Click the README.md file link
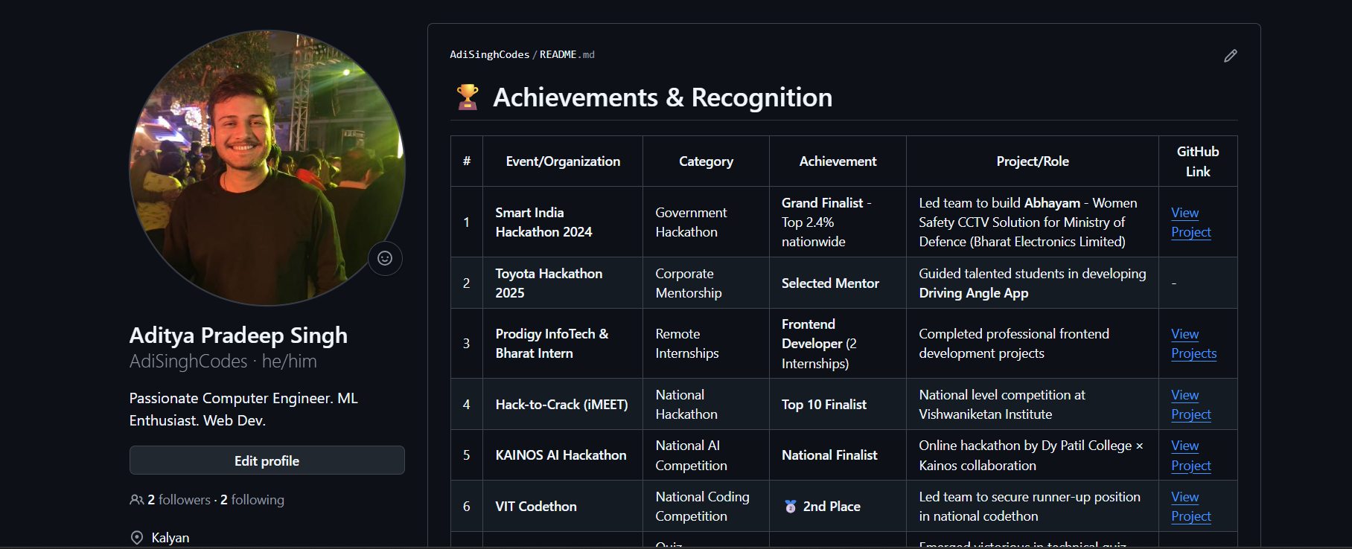This screenshot has width=1352, height=549. 567,55
